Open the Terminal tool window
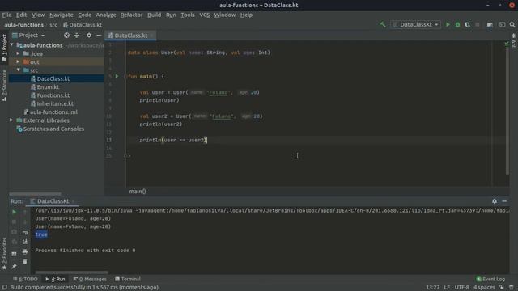This screenshot has height=291, width=518. [128, 279]
